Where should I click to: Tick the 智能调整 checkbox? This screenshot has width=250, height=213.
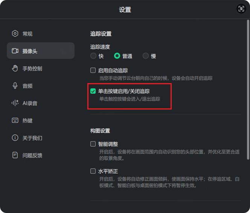(93, 144)
